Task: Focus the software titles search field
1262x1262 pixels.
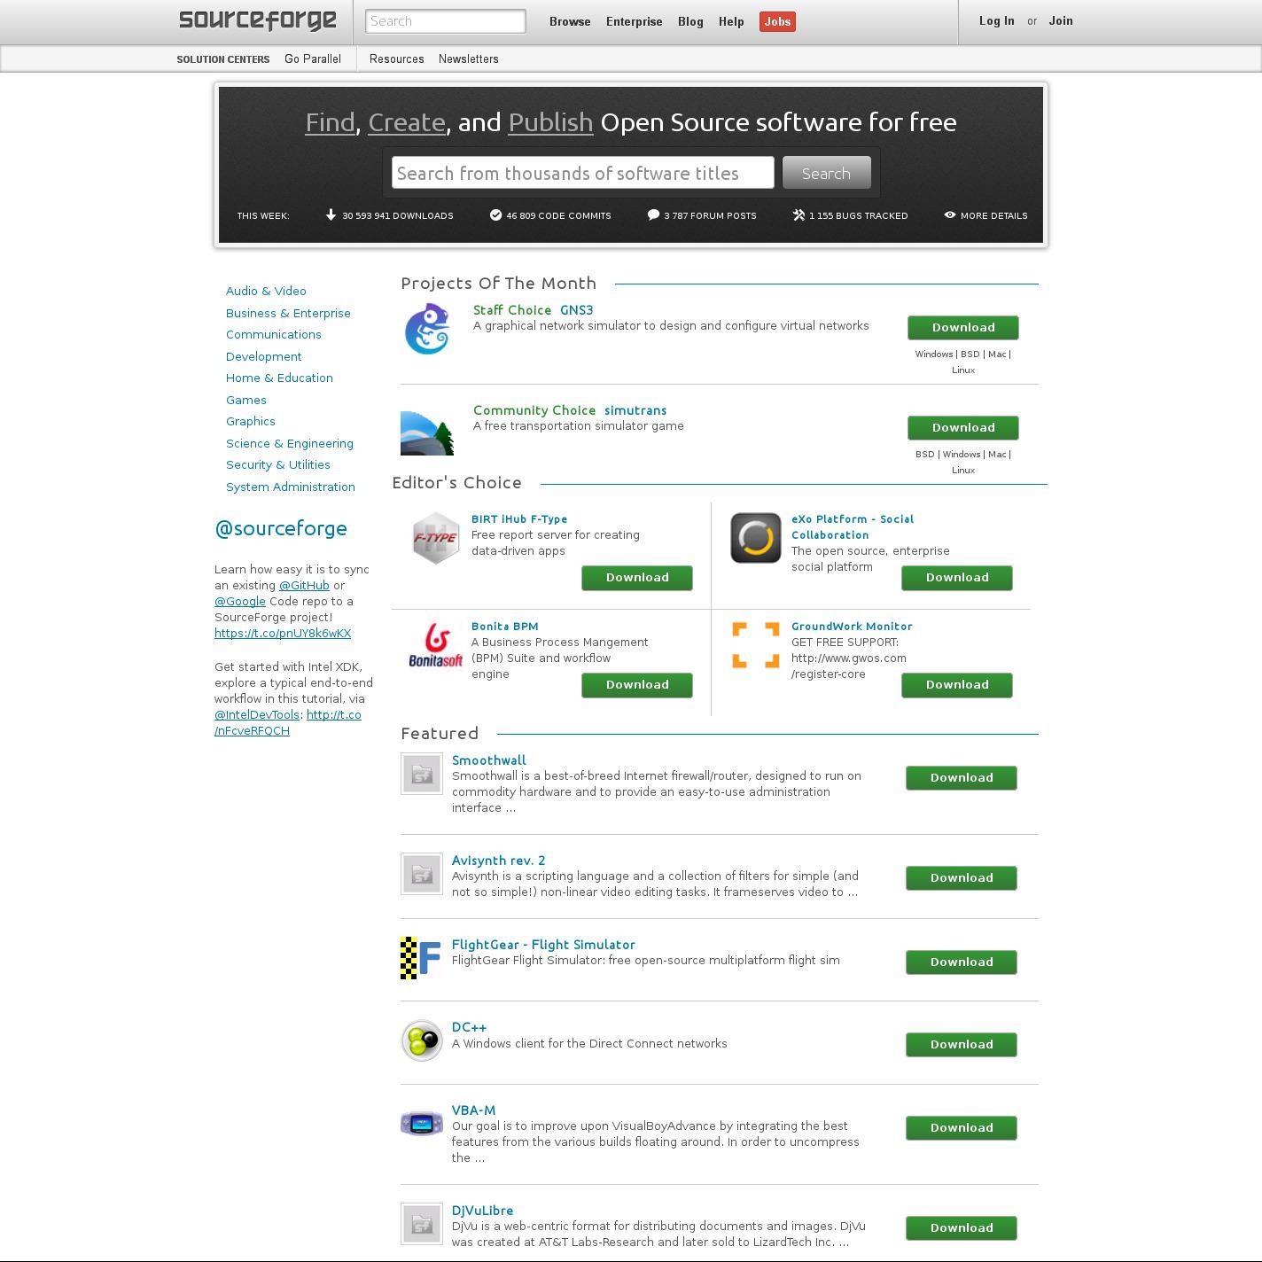Action: pos(583,173)
